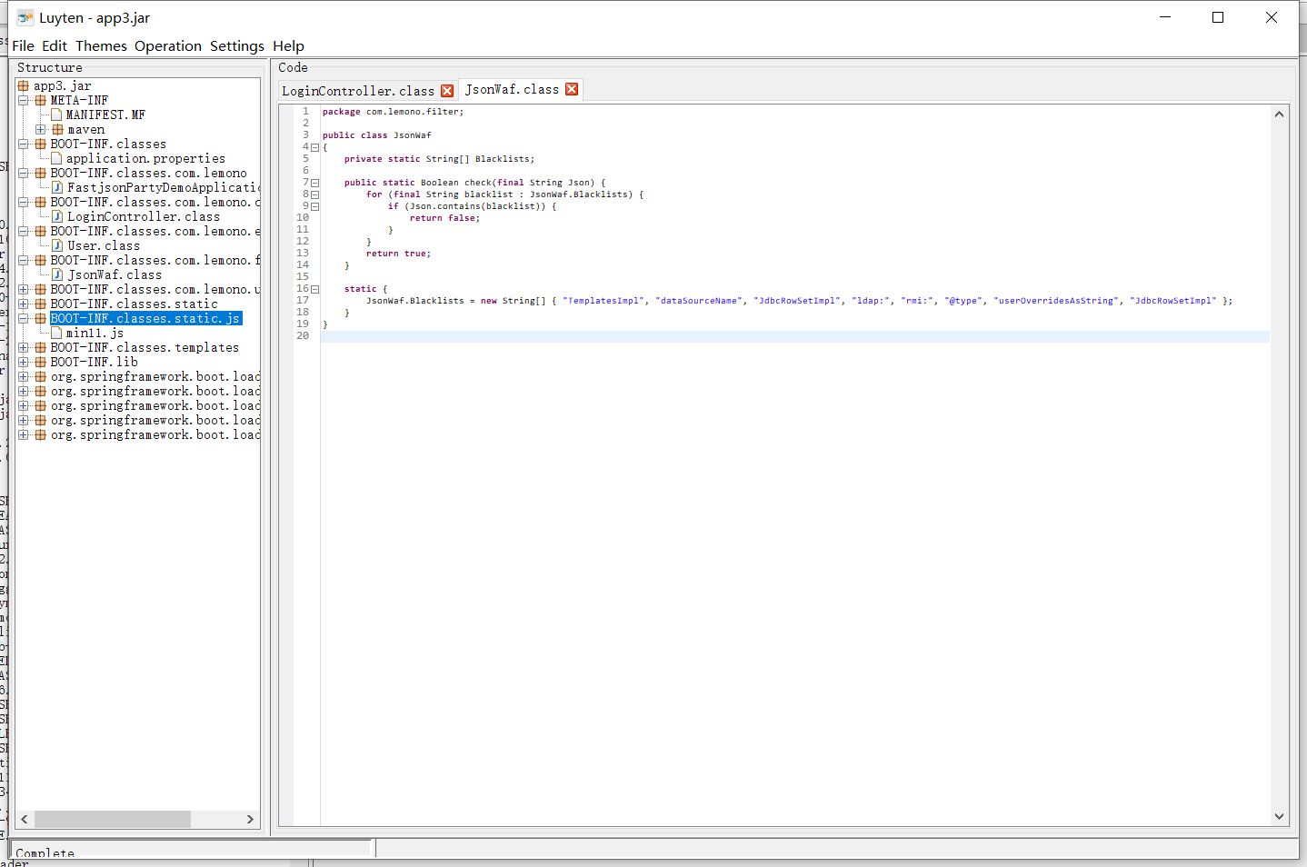Select the BOOT-INF.classes.com.lemono.u row

click(155, 289)
